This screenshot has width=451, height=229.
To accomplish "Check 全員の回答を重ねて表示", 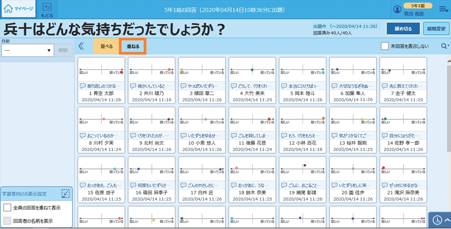I will click(x=8, y=207).
